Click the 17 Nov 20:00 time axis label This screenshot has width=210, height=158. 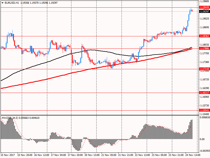(x=75, y=155)
